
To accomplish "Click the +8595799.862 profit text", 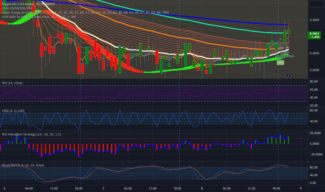I will click(x=285, y=56).
